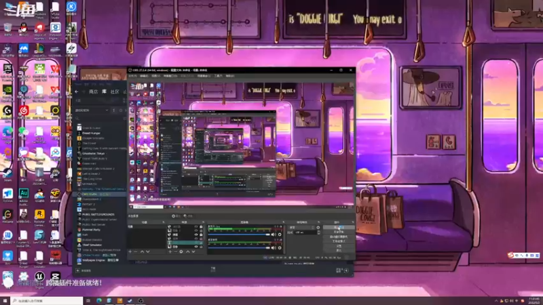Open gear menu of second mixer channel
Image resolution: width=543 pixels, height=305 pixels.
280,247
